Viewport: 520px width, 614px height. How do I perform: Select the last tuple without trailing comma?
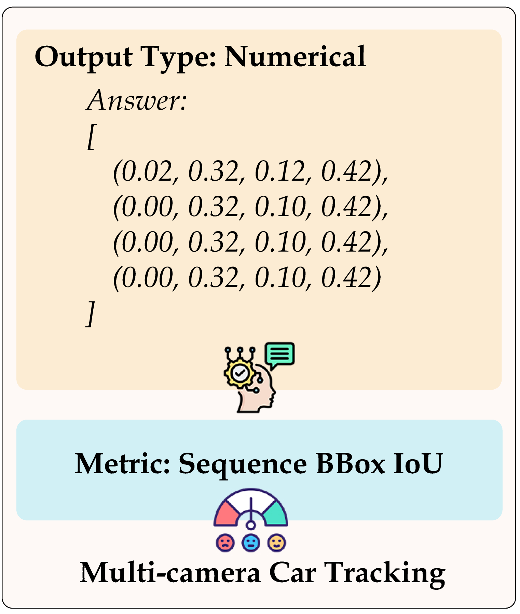click(x=247, y=278)
